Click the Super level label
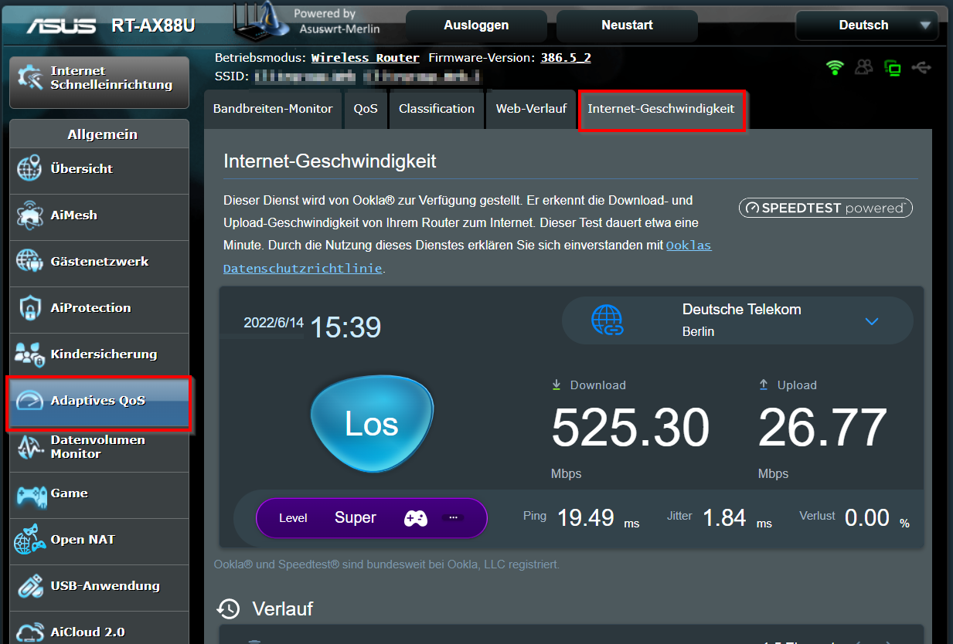Screen dimensions: 953x644 (356, 518)
